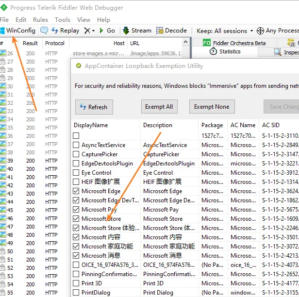Open the File menu
The height and width of the screenshot is (297, 299).
tap(4, 19)
